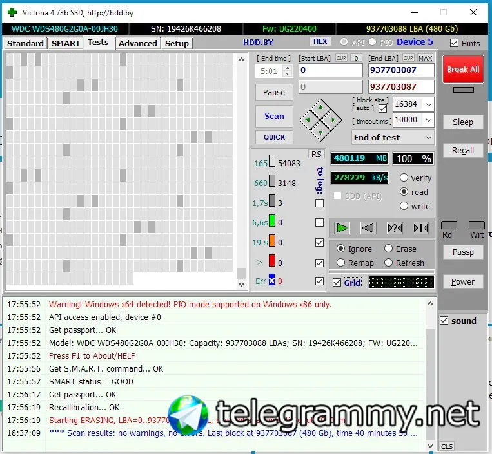Switch to the SMART tab
This screenshot has width=492, height=454.
(66, 43)
